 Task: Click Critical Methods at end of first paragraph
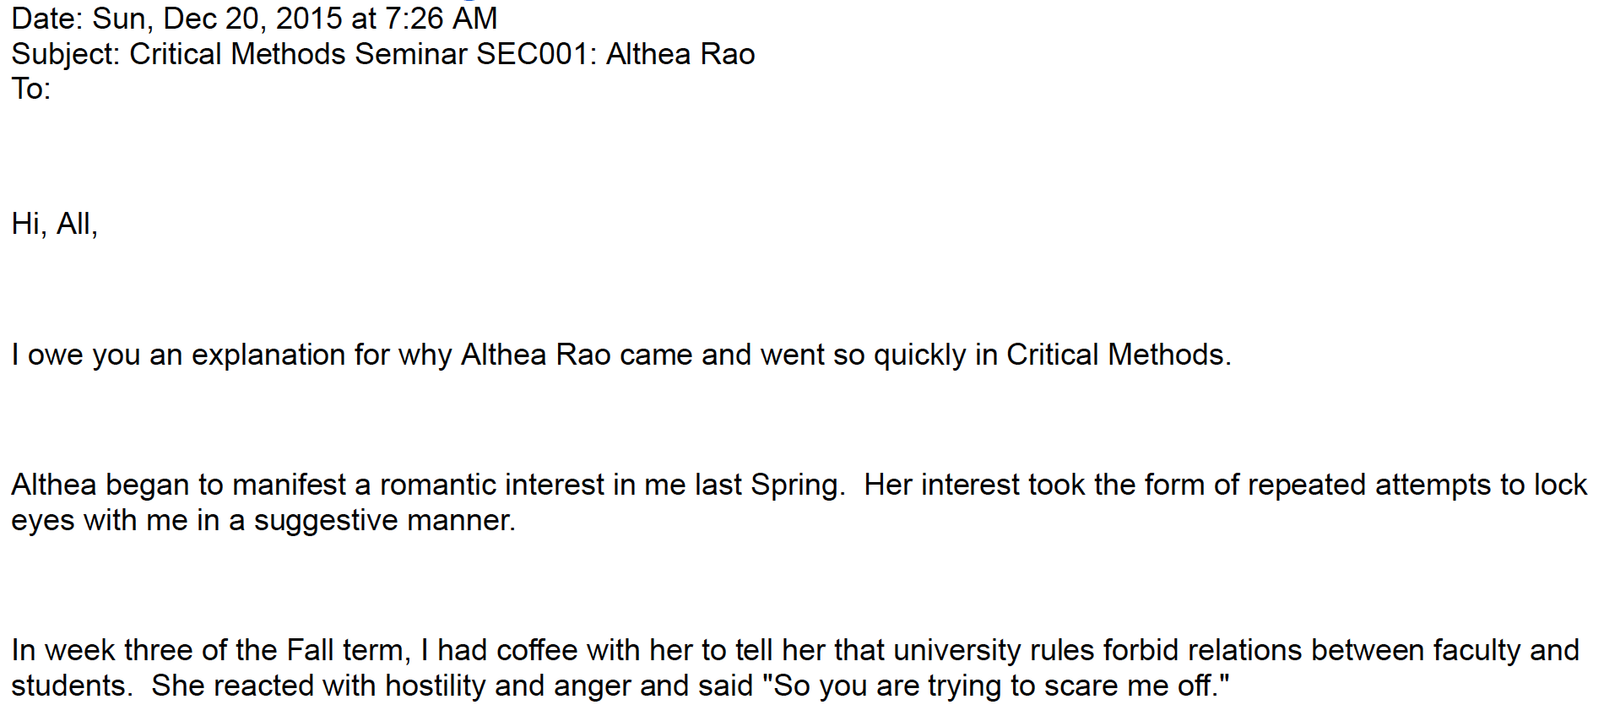pyautogui.click(x=1119, y=355)
